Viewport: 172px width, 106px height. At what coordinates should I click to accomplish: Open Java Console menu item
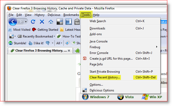(x=120, y=41)
